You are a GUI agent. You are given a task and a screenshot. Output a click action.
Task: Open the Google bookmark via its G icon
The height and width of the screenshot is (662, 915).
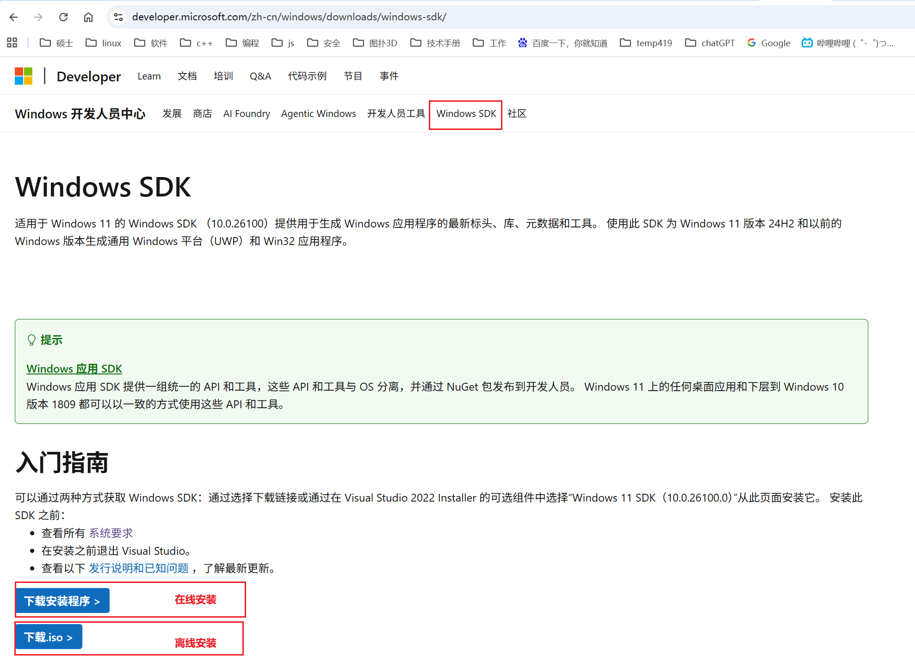click(x=751, y=43)
